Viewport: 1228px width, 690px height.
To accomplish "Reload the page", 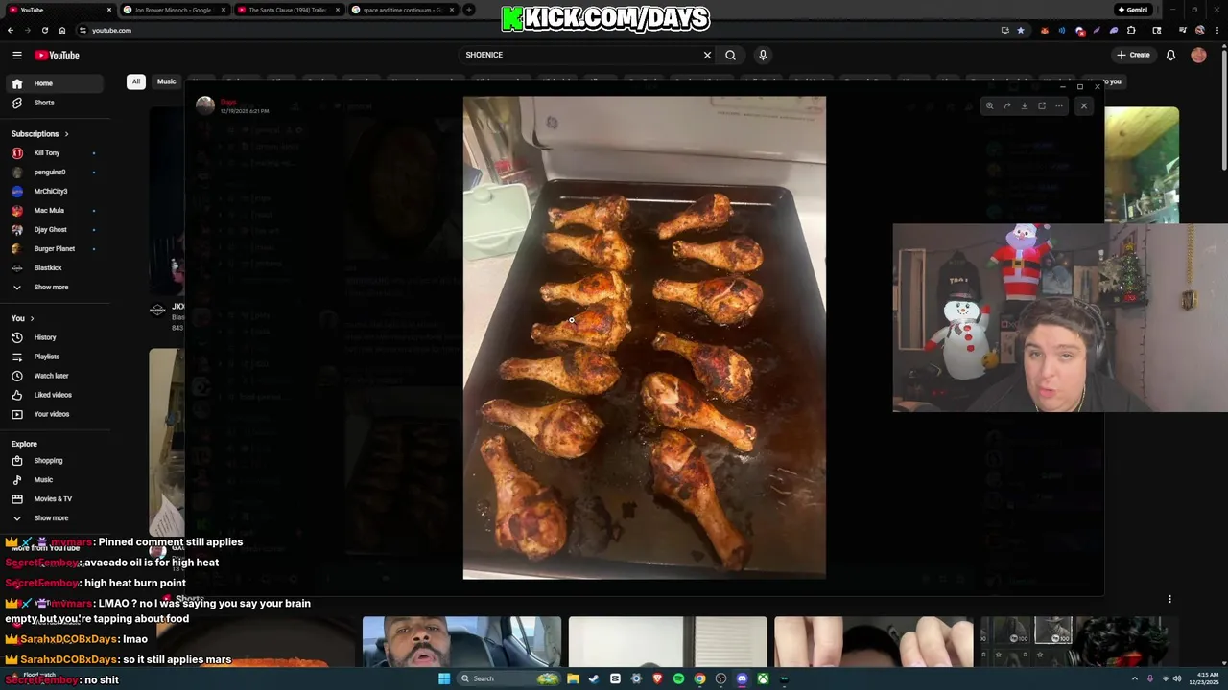I will click(44, 30).
